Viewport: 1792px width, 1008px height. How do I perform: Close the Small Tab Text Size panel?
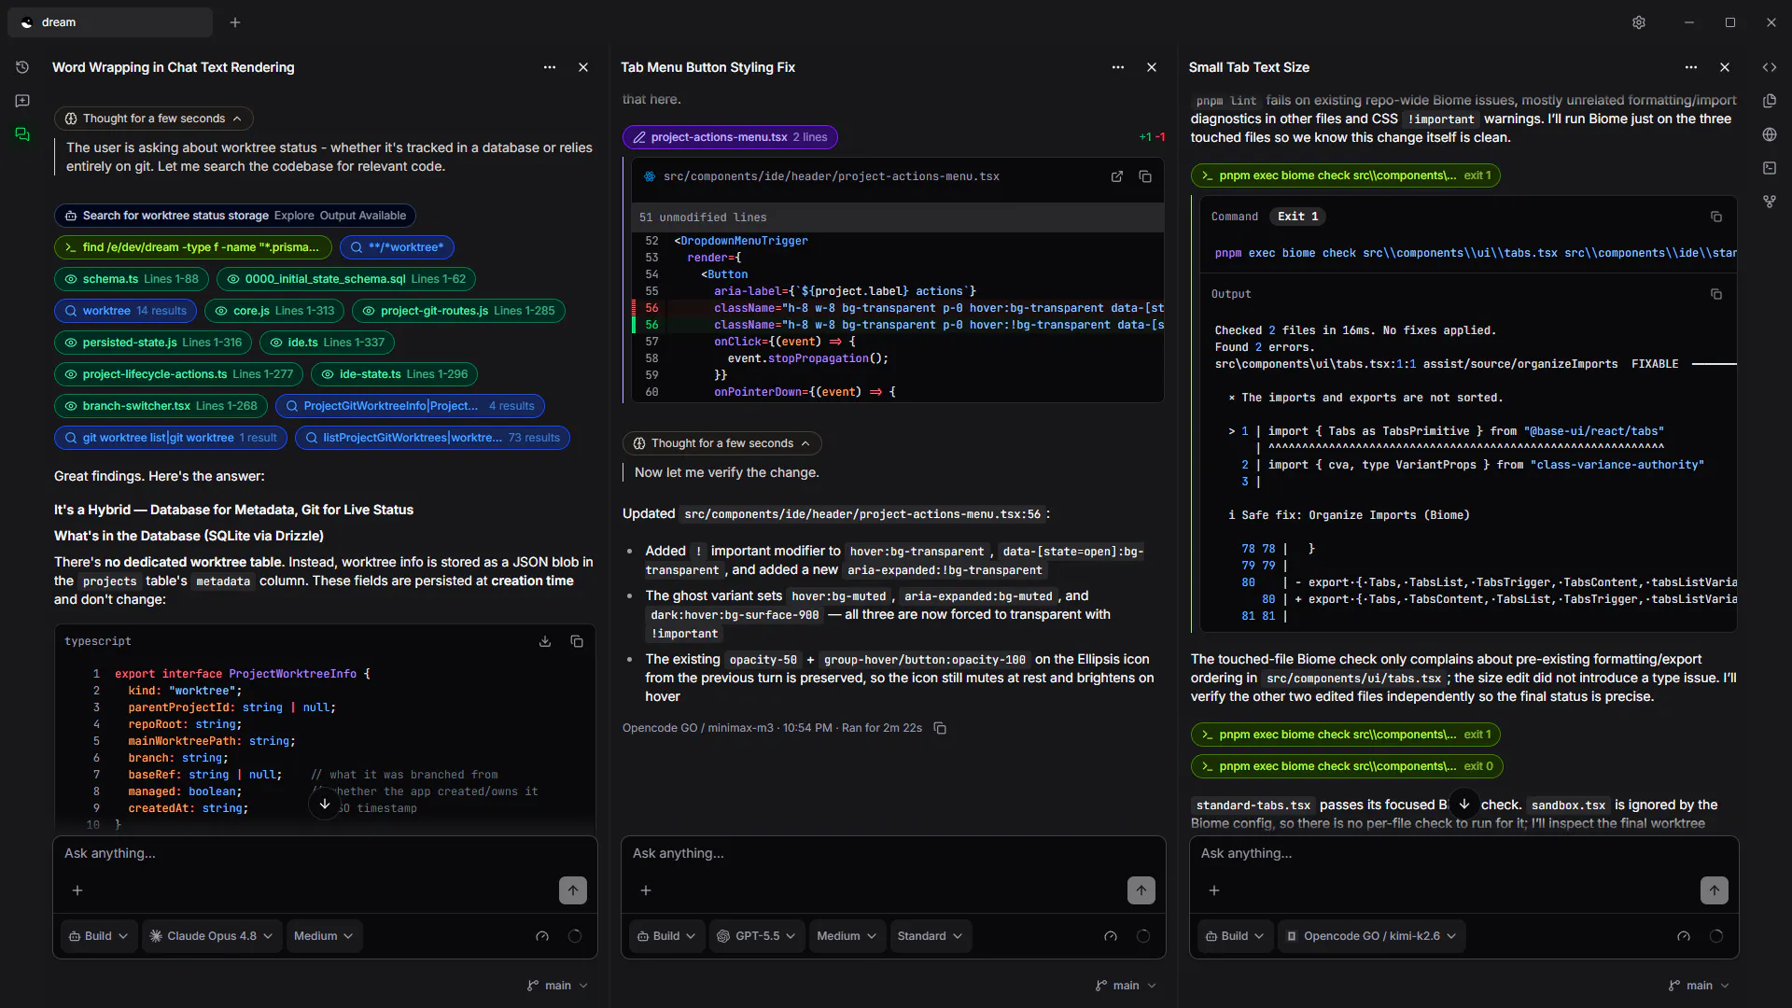click(1725, 67)
